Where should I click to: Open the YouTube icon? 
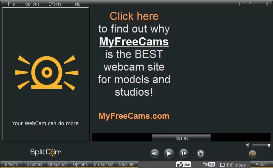209,164
